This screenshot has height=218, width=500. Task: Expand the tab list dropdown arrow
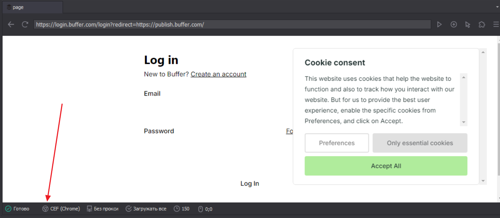click(497, 7)
